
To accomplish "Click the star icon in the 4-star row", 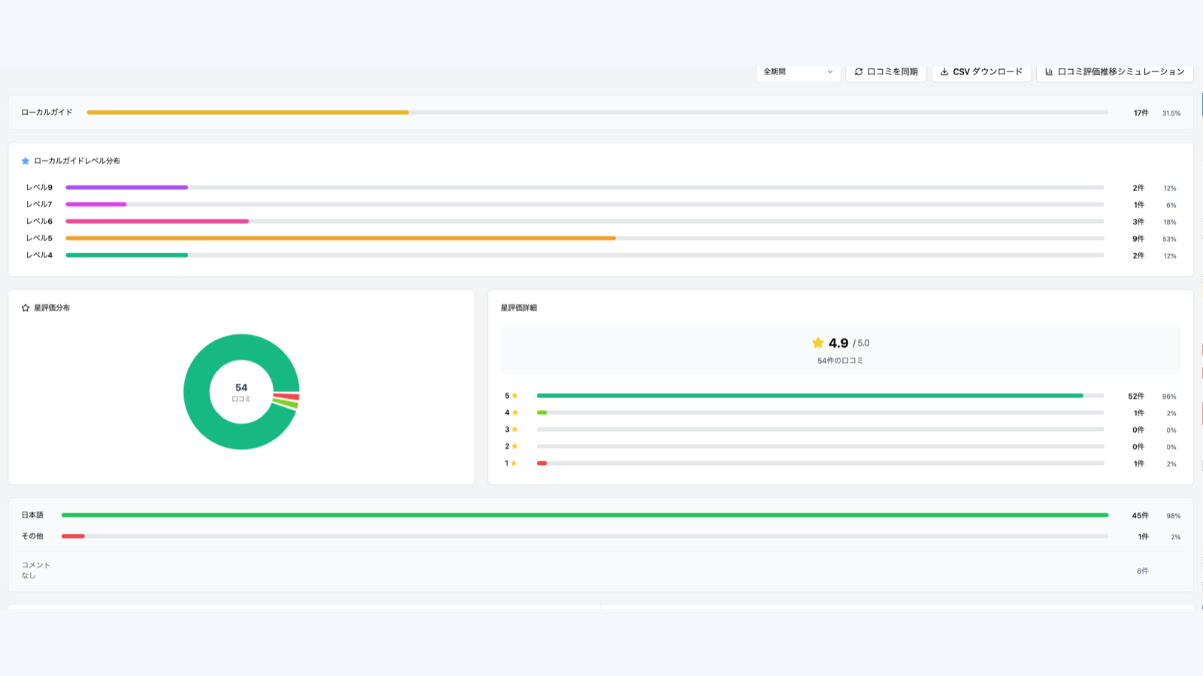I will [515, 412].
